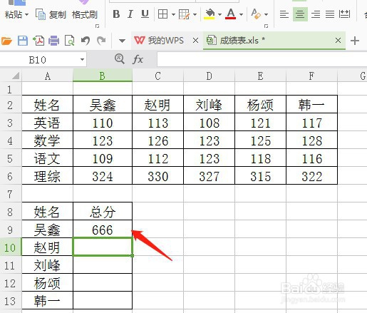Apply cell borders icon
The width and height of the screenshot is (367, 313).
pyautogui.click(x=163, y=14)
